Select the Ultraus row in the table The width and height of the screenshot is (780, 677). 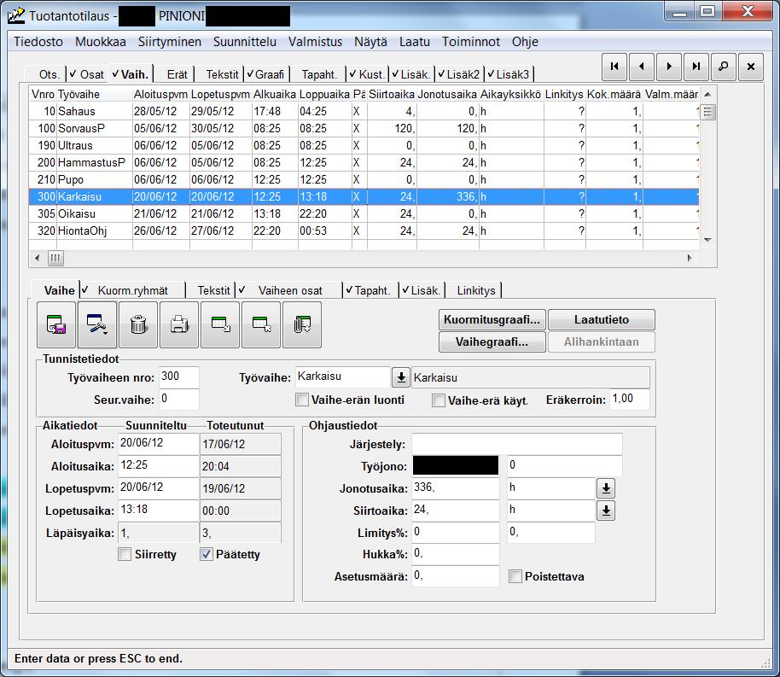click(364, 145)
